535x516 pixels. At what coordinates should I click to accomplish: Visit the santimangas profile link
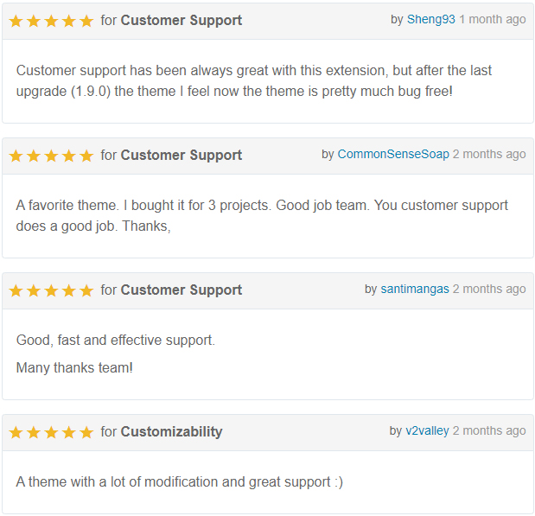pos(415,289)
